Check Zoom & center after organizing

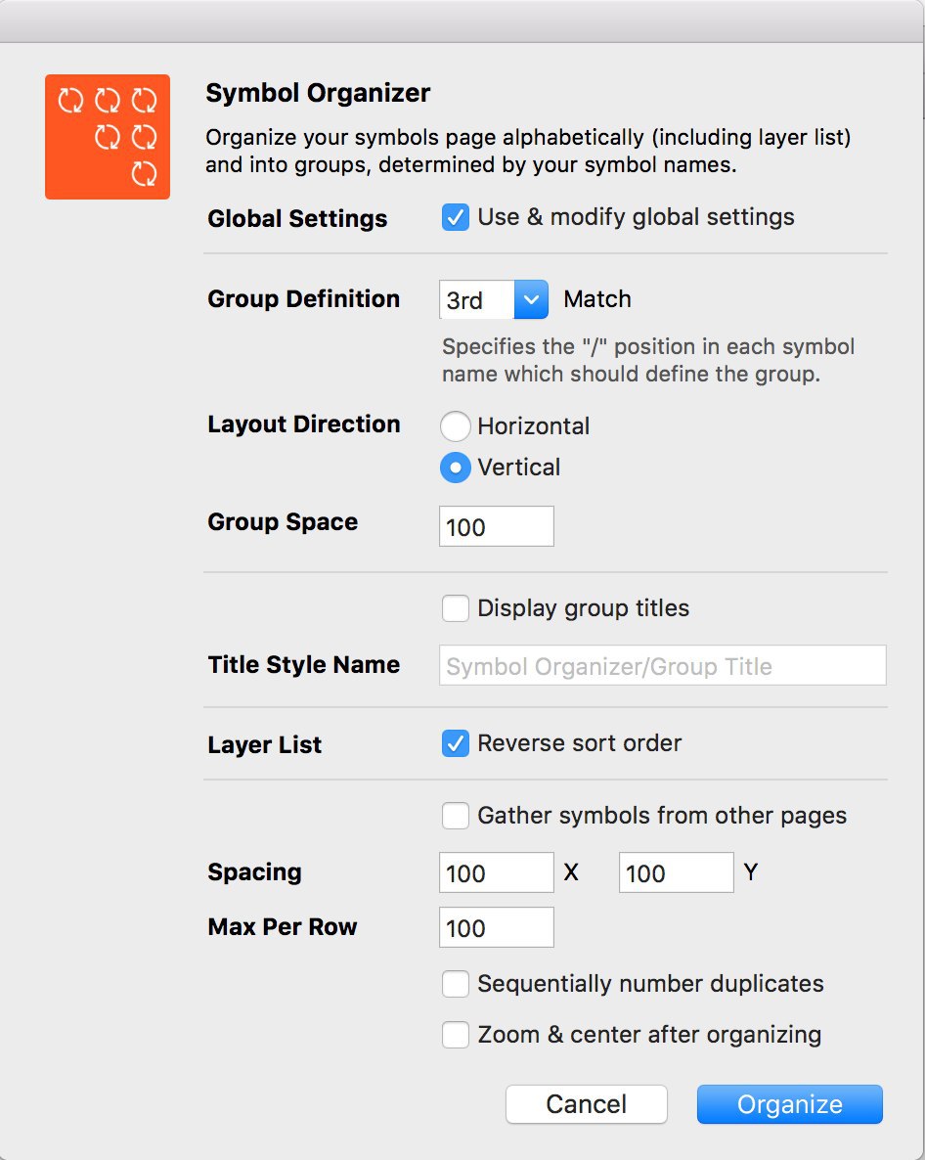(x=456, y=1034)
